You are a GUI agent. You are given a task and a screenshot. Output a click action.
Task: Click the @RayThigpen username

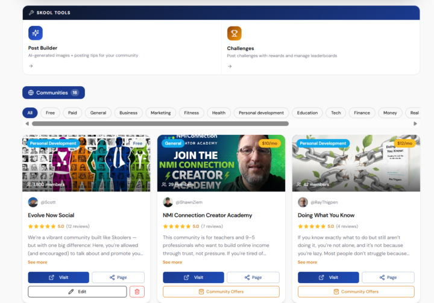coord(324,202)
